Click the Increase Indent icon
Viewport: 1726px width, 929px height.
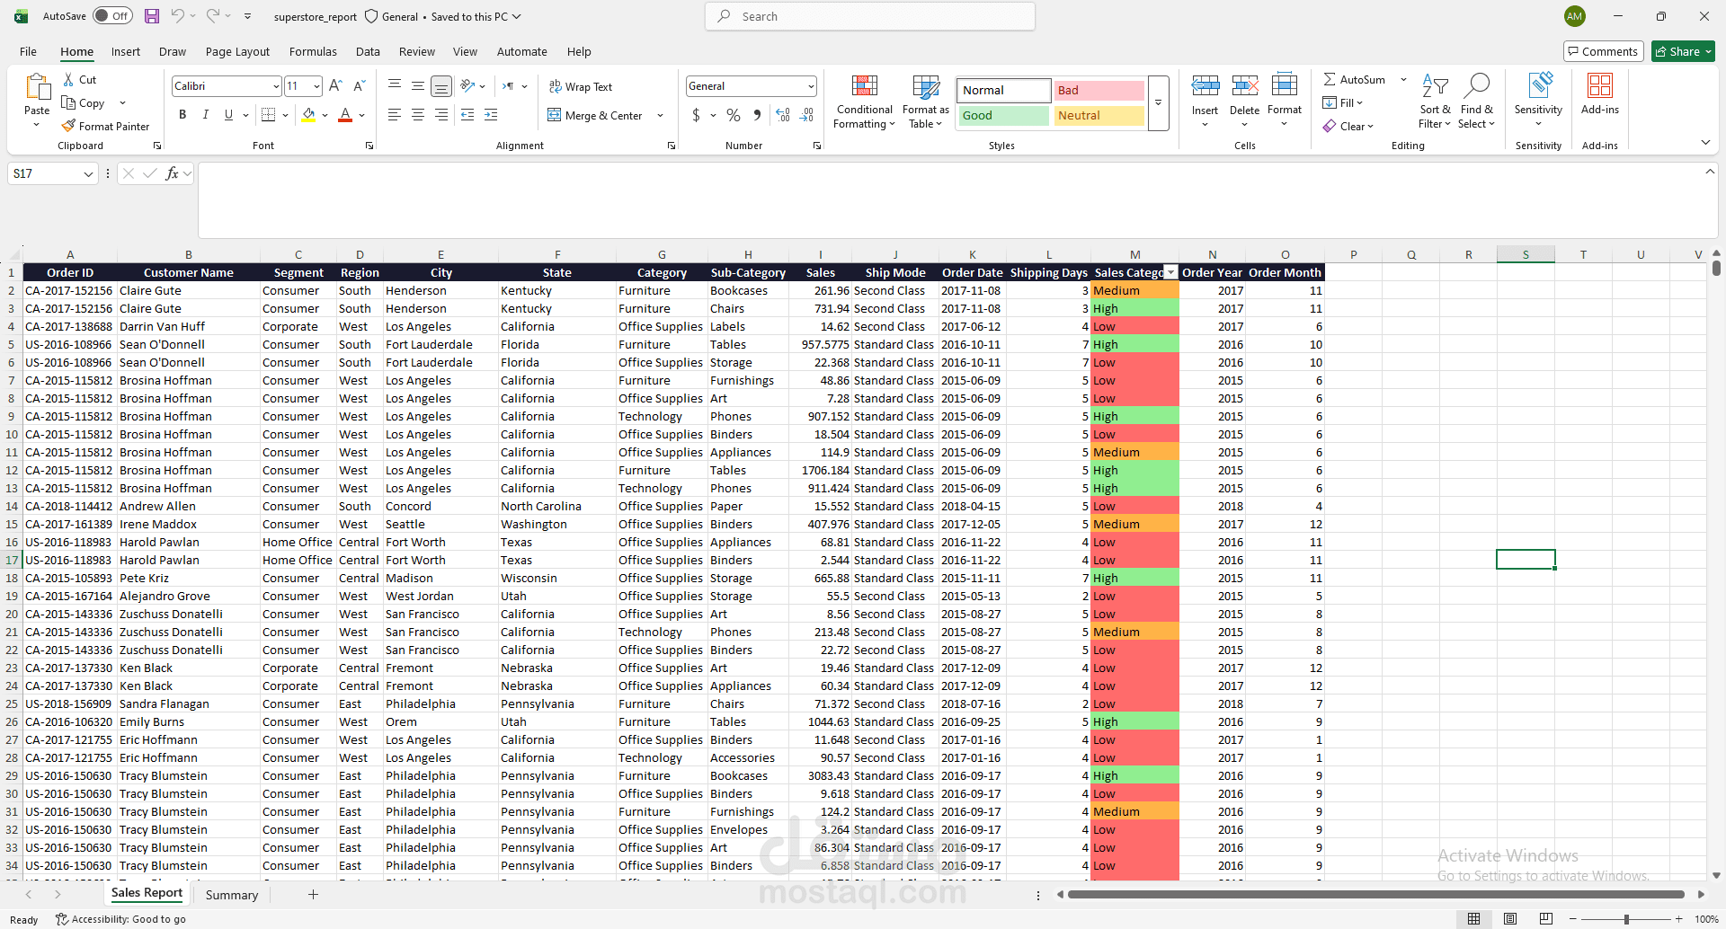coord(491,115)
